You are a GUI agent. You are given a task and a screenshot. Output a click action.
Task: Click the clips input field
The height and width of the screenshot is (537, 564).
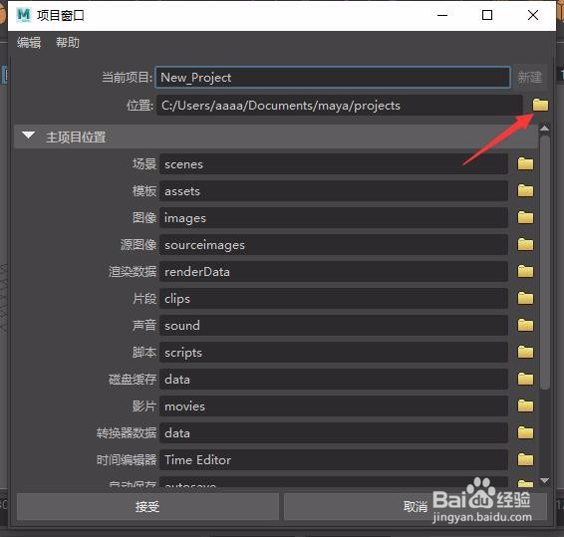click(334, 298)
